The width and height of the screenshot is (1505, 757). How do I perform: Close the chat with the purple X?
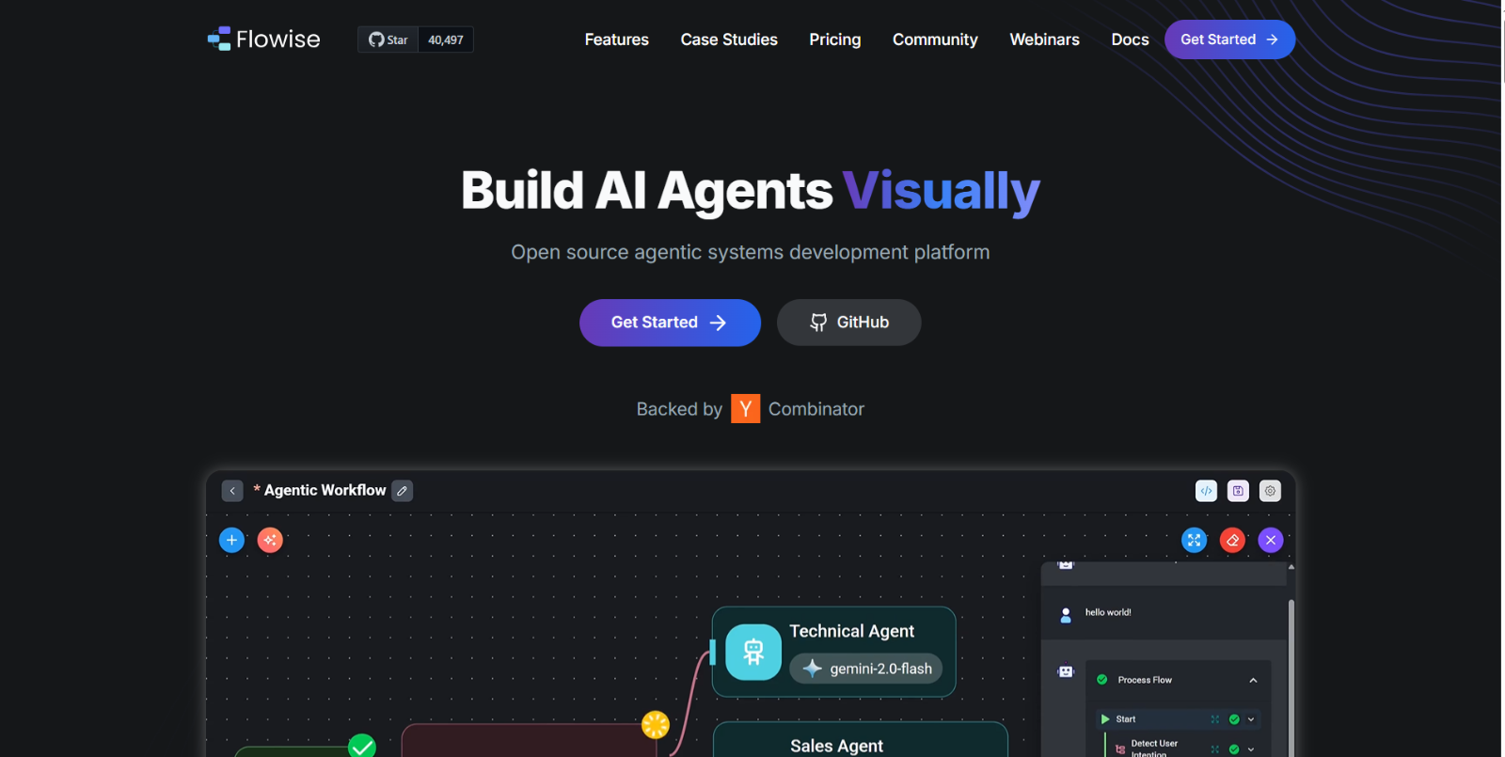click(x=1271, y=540)
